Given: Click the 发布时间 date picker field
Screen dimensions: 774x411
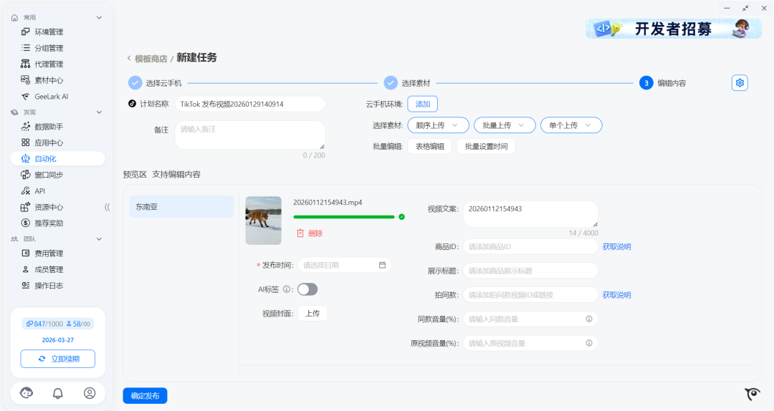Looking at the screenshot, I should click(x=345, y=265).
